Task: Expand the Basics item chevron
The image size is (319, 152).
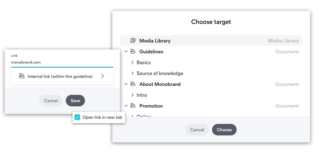Action: click(133, 62)
